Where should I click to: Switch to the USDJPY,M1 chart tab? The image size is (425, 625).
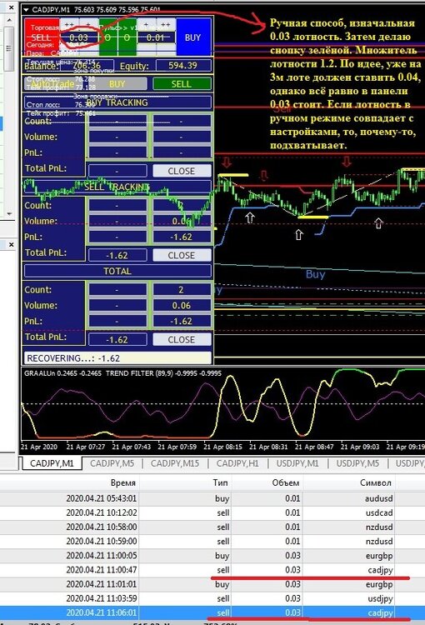[x=297, y=463]
